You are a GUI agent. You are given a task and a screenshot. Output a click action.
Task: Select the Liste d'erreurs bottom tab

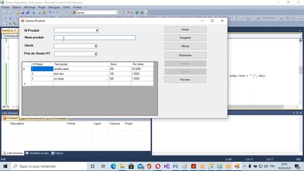pos(13,153)
